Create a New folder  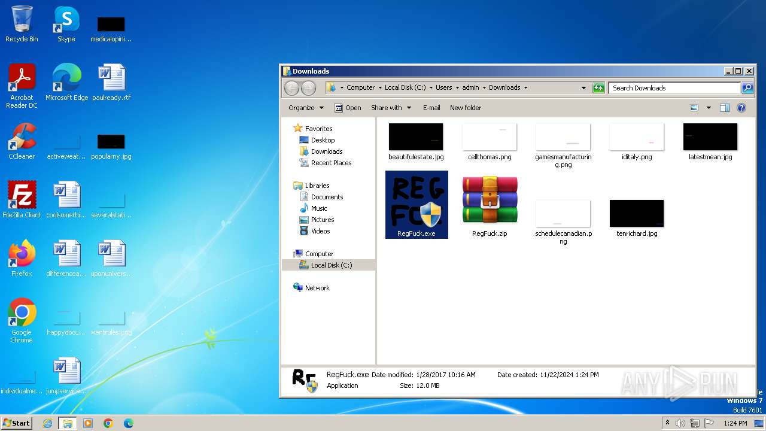point(466,108)
